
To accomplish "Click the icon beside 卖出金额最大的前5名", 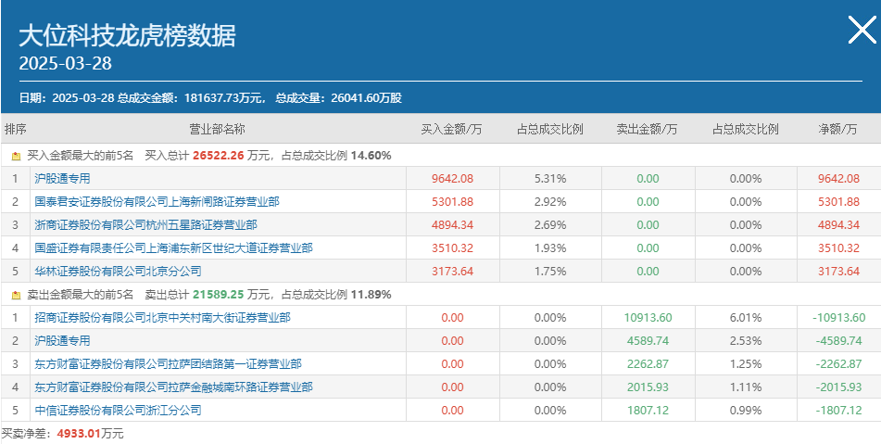I will 17,295.
